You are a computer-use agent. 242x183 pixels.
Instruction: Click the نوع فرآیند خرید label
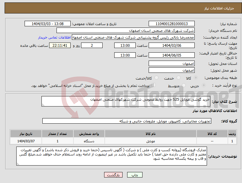(x=224, y=85)
